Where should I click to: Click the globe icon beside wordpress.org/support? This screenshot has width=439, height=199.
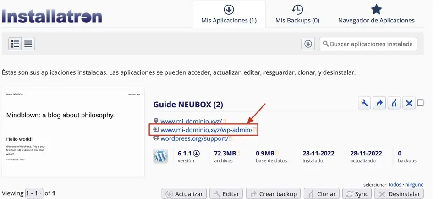156,138
